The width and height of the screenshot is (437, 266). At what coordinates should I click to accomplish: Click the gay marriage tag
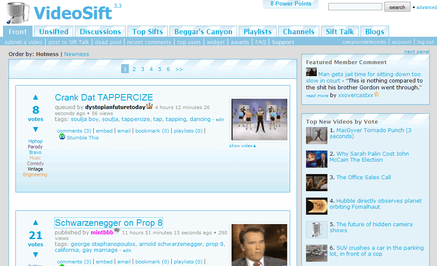tap(100, 250)
